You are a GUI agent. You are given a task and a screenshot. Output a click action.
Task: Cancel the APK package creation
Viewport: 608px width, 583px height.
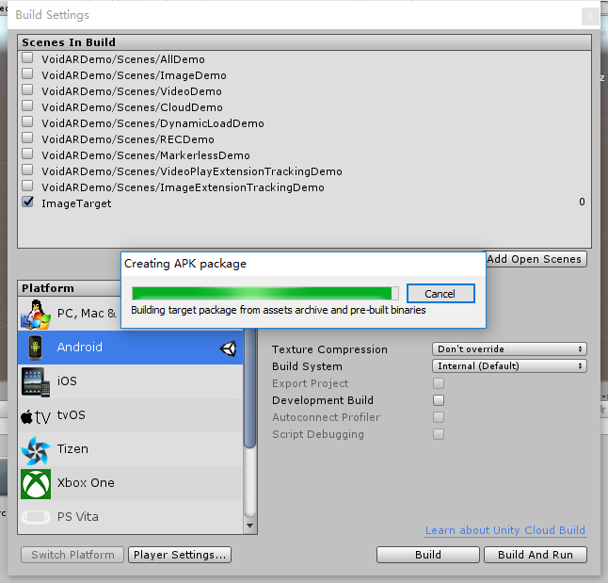click(x=440, y=294)
